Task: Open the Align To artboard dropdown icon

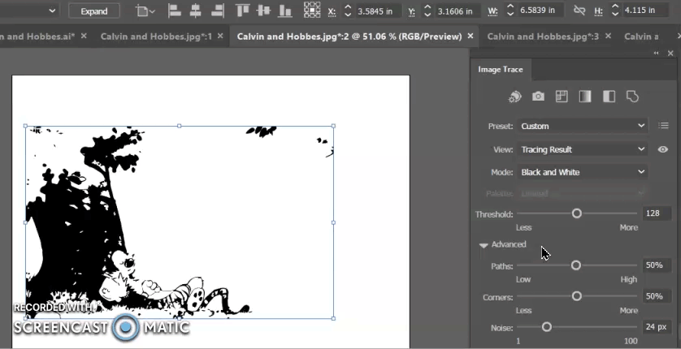Action: [145, 11]
